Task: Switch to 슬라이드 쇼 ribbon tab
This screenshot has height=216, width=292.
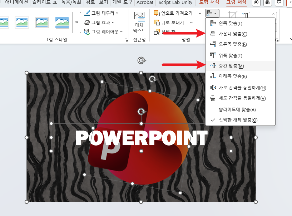Action: pyautogui.click(x=45, y=3)
